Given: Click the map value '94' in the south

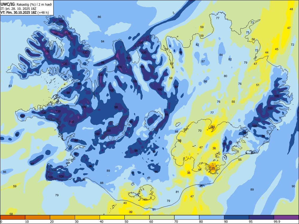Looking at the screenshot, I should [x=133, y=173].
